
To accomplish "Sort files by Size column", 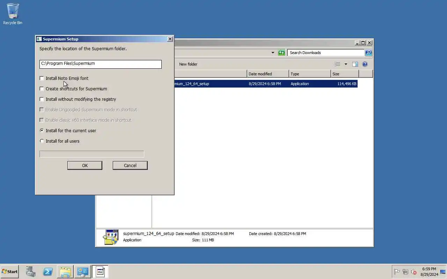I will [345, 74].
